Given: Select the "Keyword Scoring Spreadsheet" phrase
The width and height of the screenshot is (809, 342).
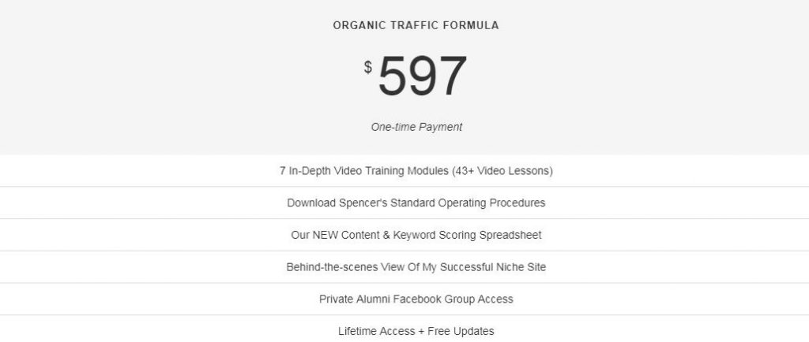Looking at the screenshot, I should (x=476, y=235).
